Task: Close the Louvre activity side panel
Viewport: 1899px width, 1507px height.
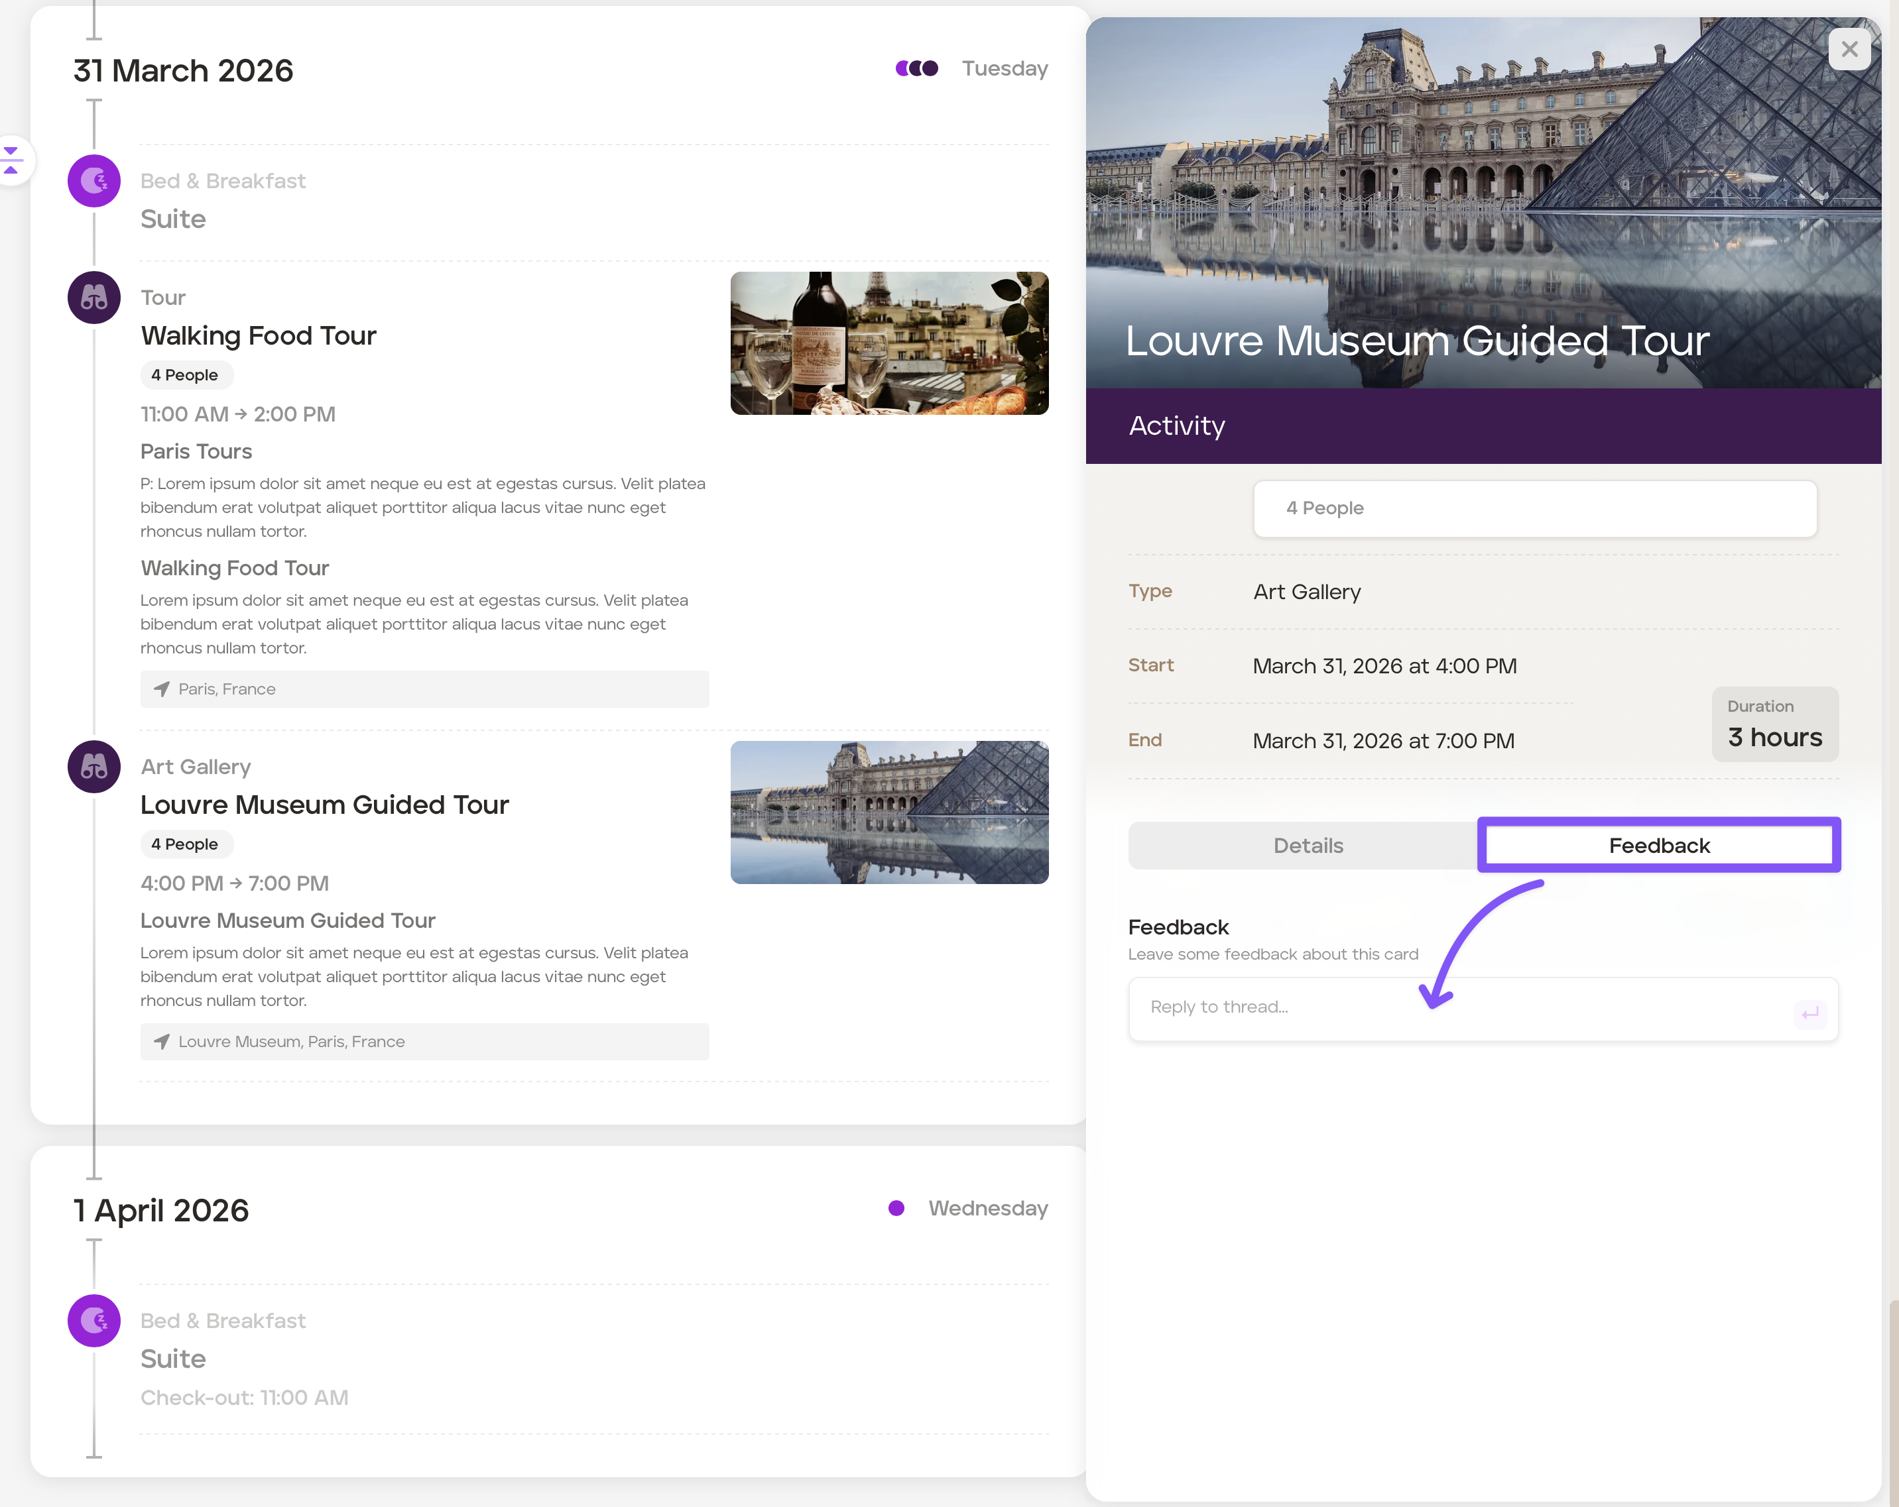Action: click(x=1849, y=49)
